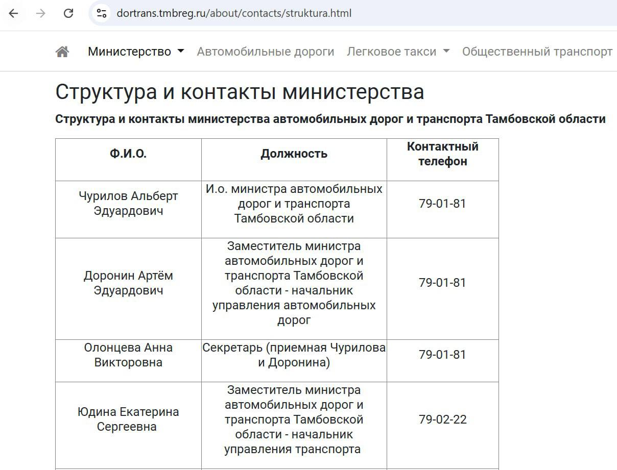Open the Общественный транспорт menu item
The image size is (617, 470).
pyautogui.click(x=537, y=52)
